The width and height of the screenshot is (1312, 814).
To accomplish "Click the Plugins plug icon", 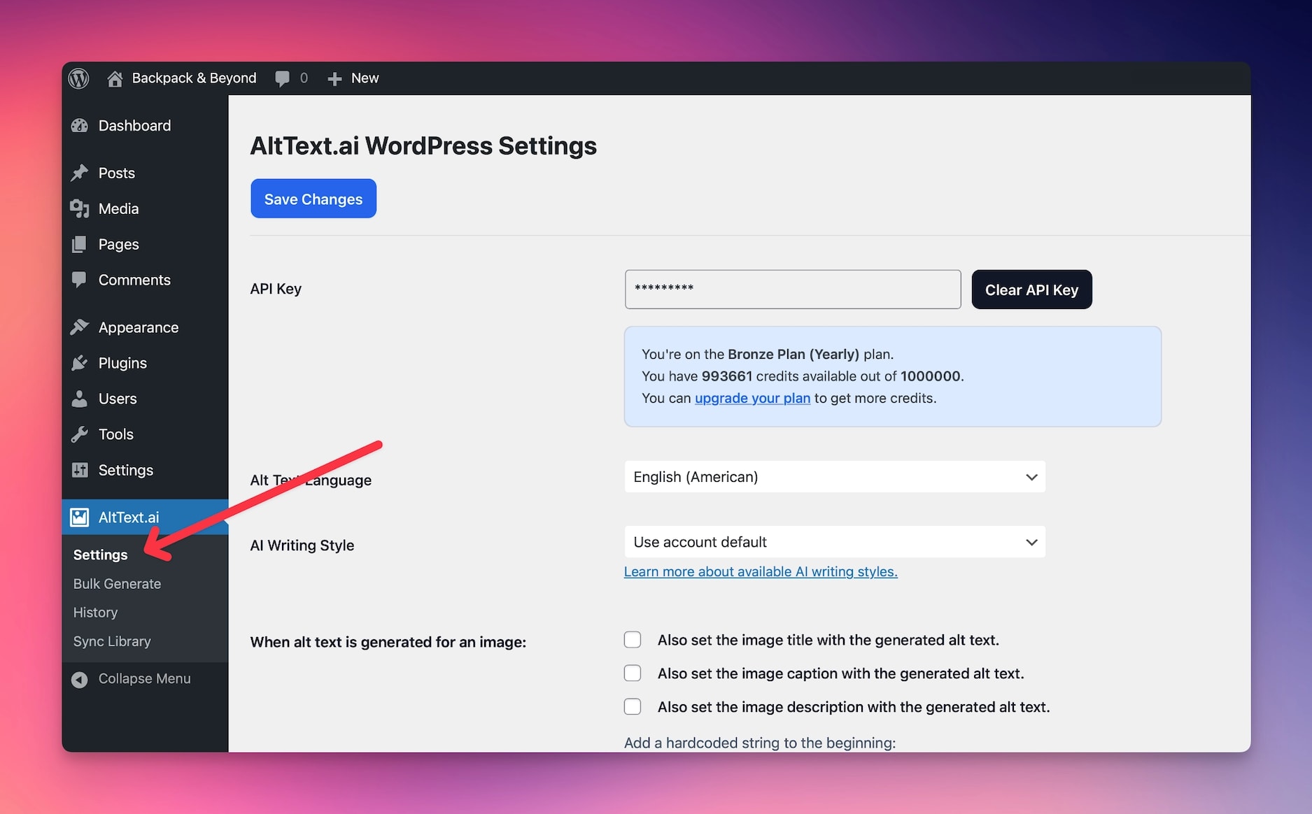I will click(80, 363).
